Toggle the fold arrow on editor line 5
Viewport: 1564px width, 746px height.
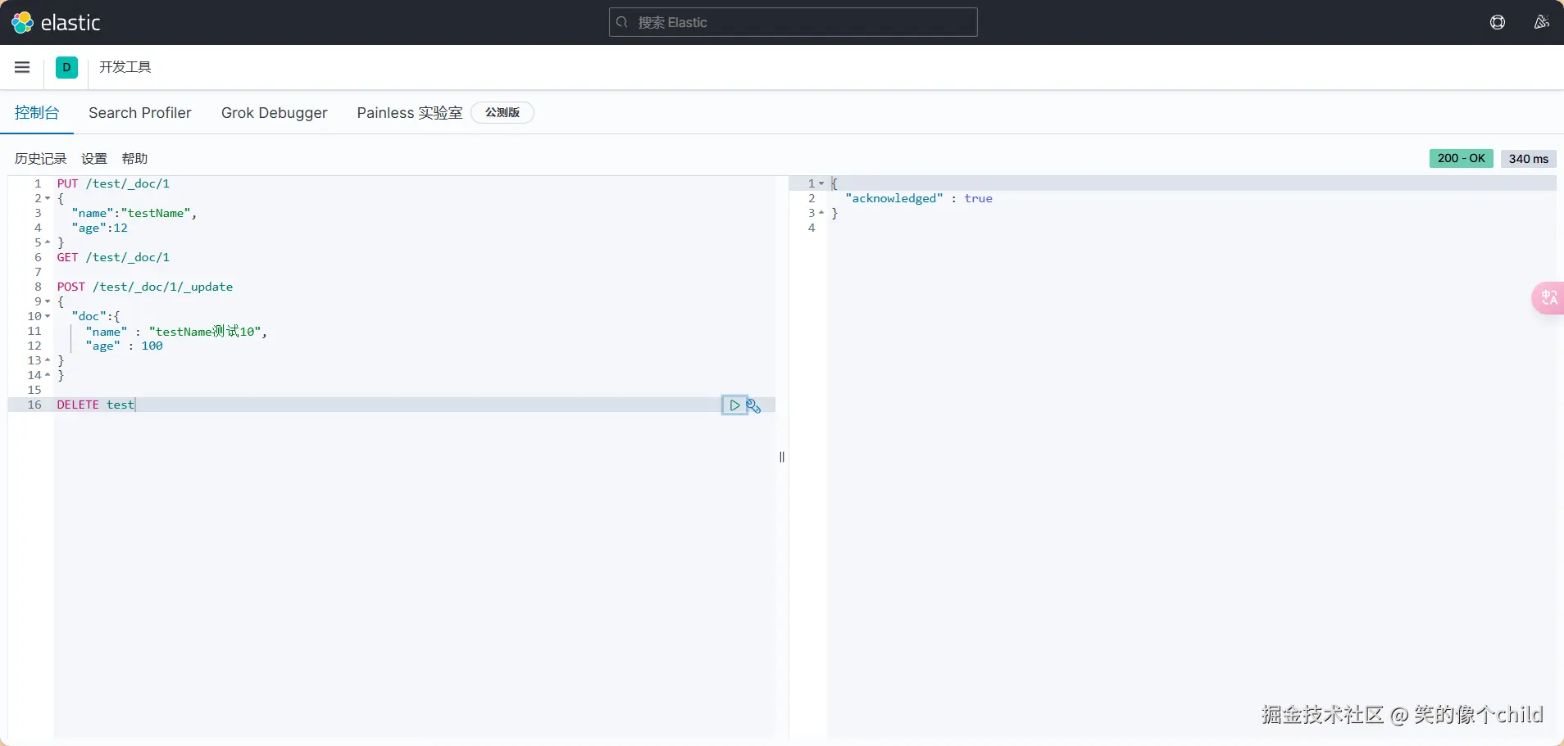[48, 242]
